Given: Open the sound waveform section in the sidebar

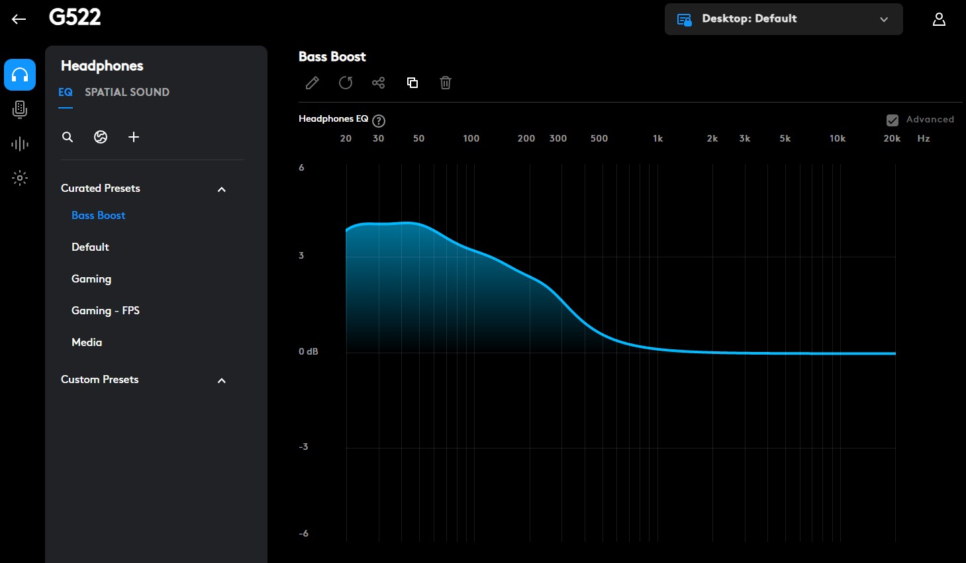Looking at the screenshot, I should (20, 144).
